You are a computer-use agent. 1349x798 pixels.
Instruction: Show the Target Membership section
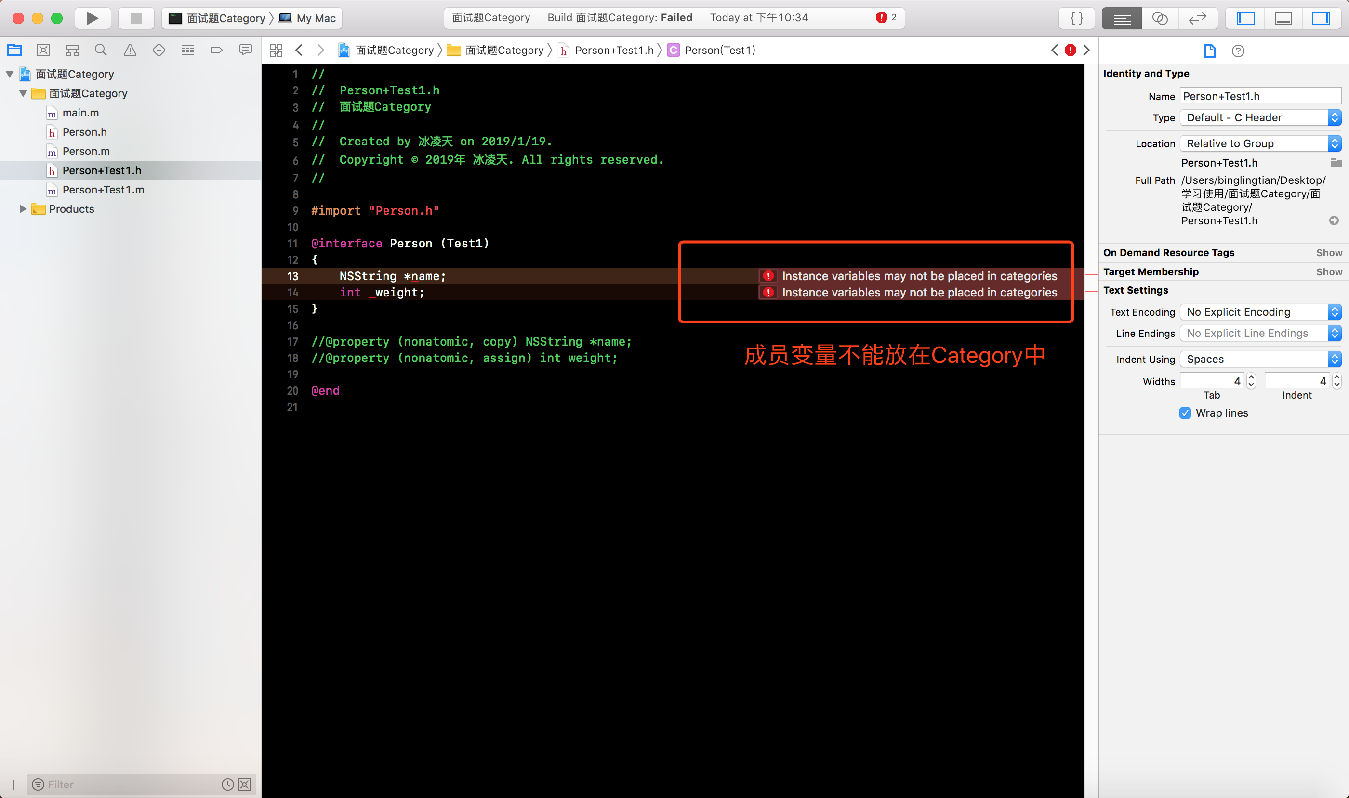(1329, 272)
